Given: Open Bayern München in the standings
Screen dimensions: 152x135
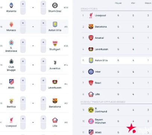Looking at the screenshot, I should (x=117, y=121).
